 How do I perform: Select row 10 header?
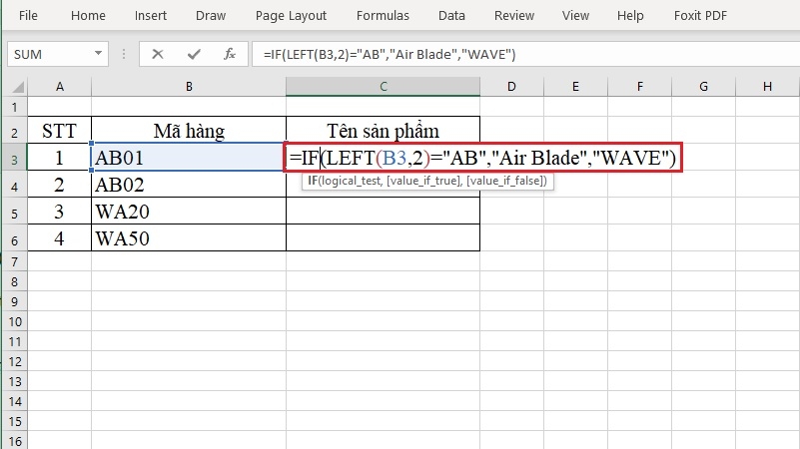tap(15, 321)
